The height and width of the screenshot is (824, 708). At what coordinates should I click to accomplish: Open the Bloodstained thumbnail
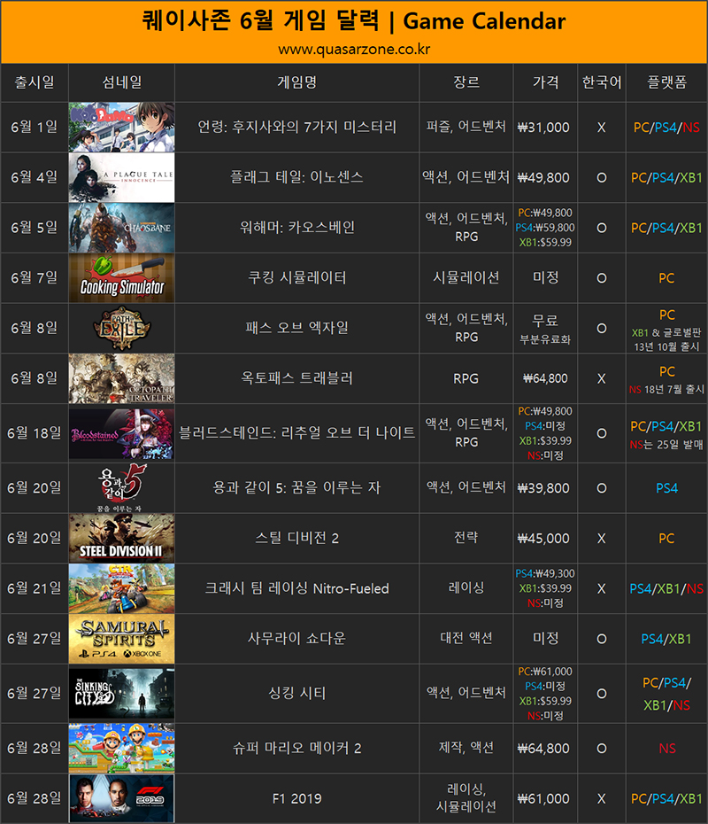click(x=122, y=433)
